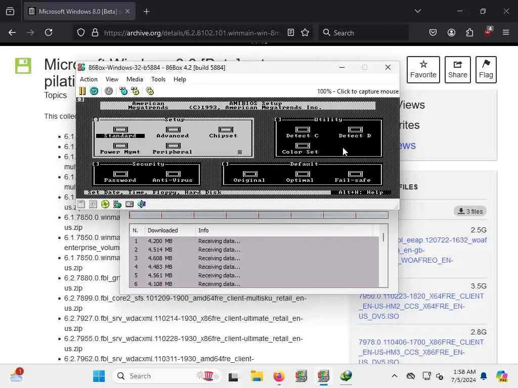
Task: Click the first floppy drive status icon
Action: [x=81, y=204]
